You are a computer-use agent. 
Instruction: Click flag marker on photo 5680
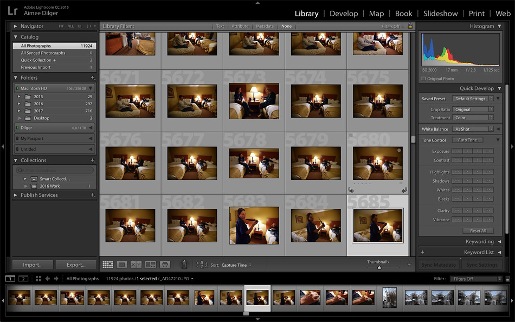[350, 135]
